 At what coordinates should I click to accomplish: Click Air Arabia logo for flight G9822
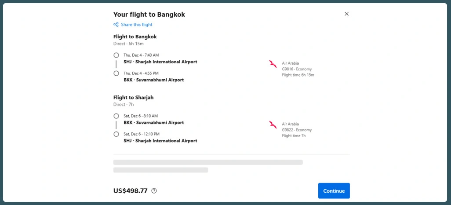[273, 125]
